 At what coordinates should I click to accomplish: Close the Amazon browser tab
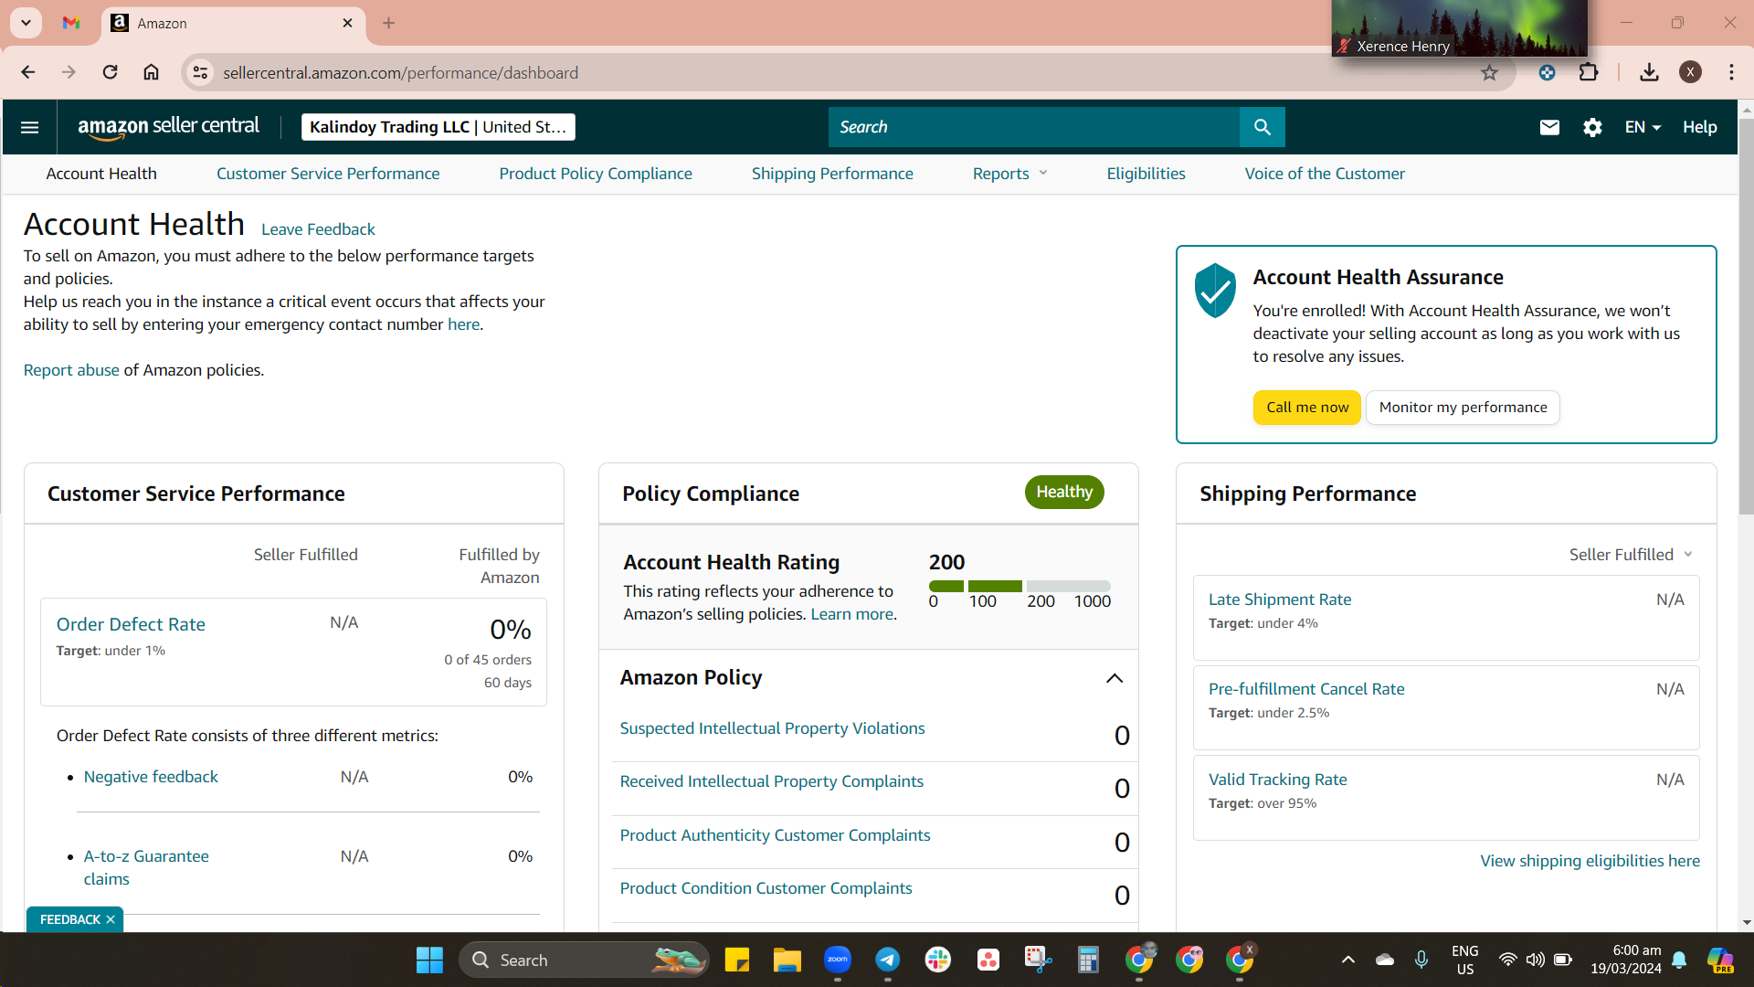pos(347,23)
